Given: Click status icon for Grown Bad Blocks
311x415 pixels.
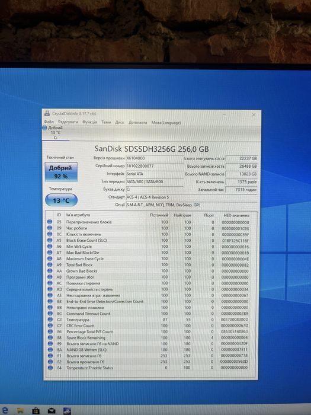Looking at the screenshot, I should tap(50, 271).
